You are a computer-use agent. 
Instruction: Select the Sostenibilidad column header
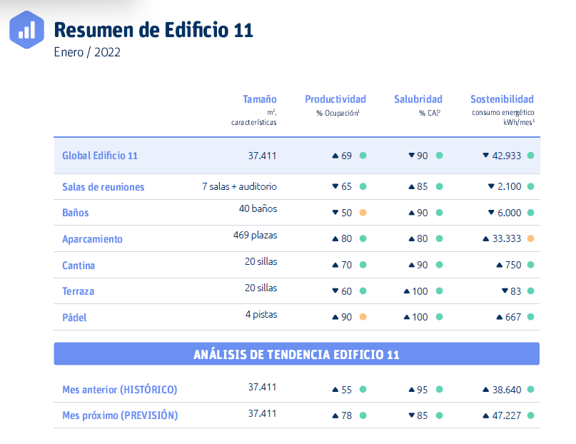click(x=502, y=99)
